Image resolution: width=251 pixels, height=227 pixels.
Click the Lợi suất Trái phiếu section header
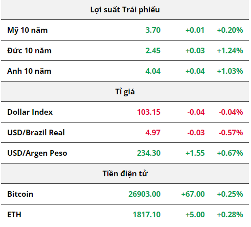(125, 10)
